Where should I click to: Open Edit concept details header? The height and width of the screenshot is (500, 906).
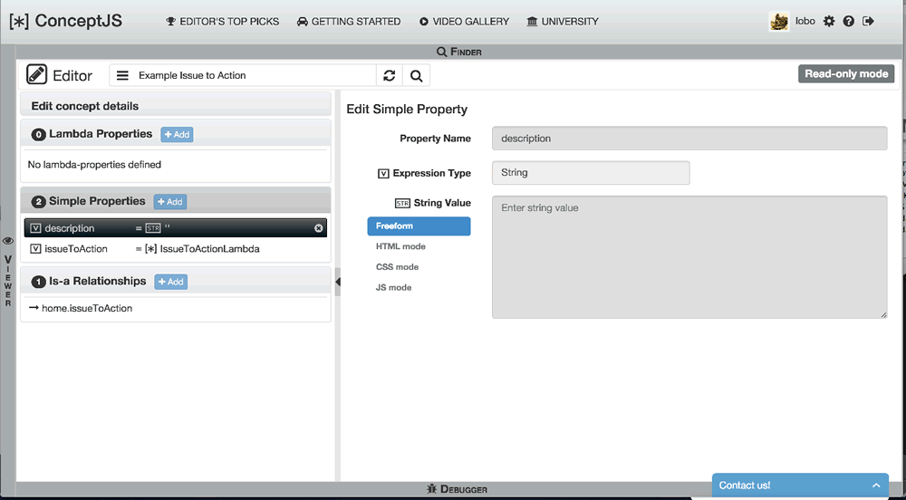pyautogui.click(x=176, y=106)
